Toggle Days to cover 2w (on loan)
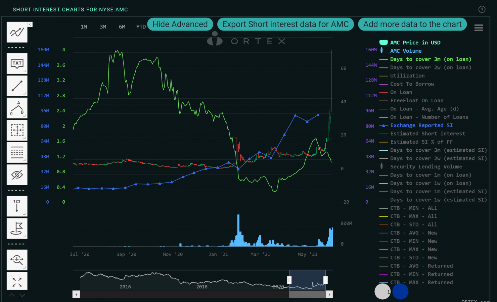497x302 pixels. click(x=431, y=67)
